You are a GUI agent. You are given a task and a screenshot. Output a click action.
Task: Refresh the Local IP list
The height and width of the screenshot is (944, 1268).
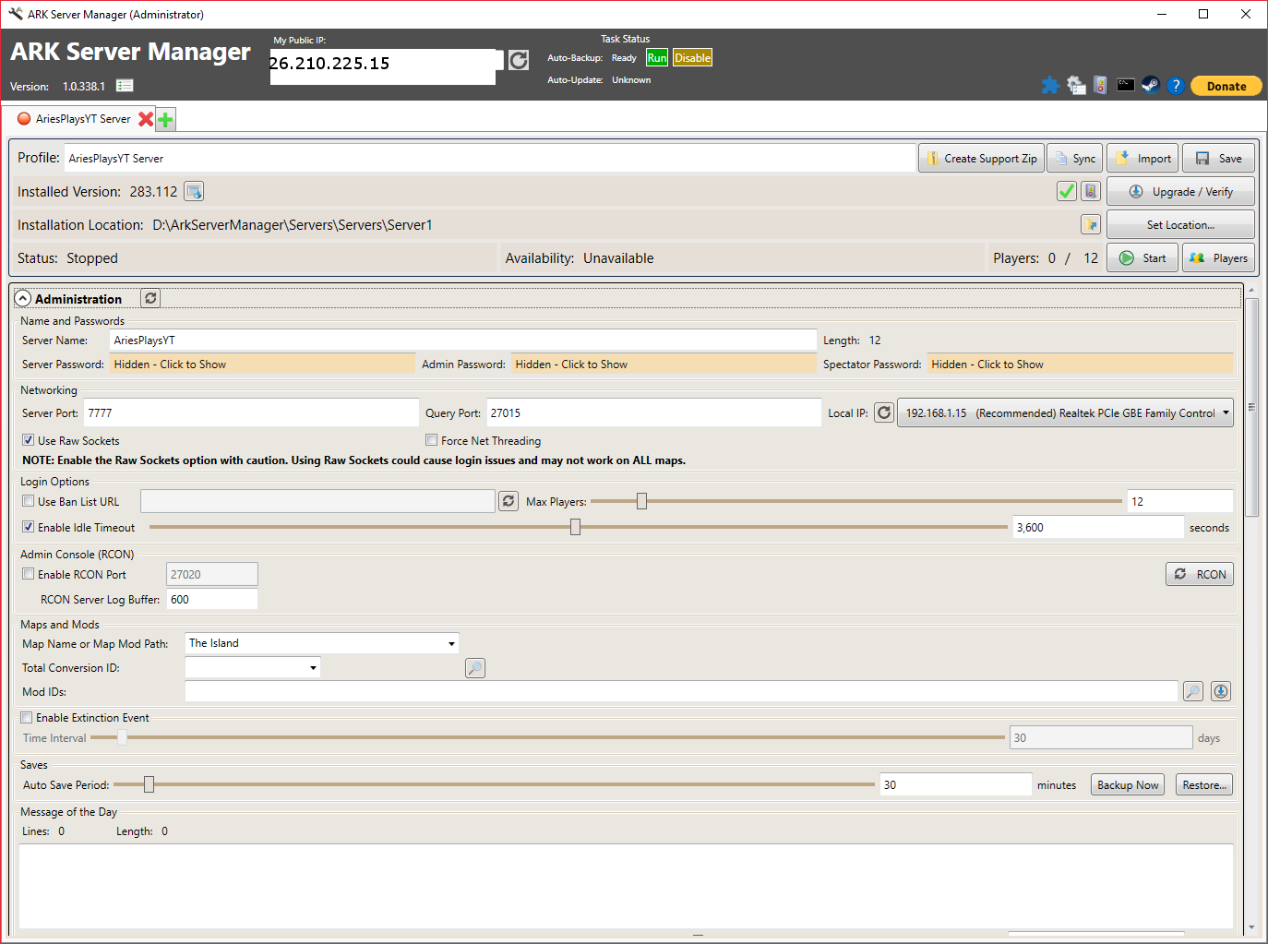click(884, 412)
